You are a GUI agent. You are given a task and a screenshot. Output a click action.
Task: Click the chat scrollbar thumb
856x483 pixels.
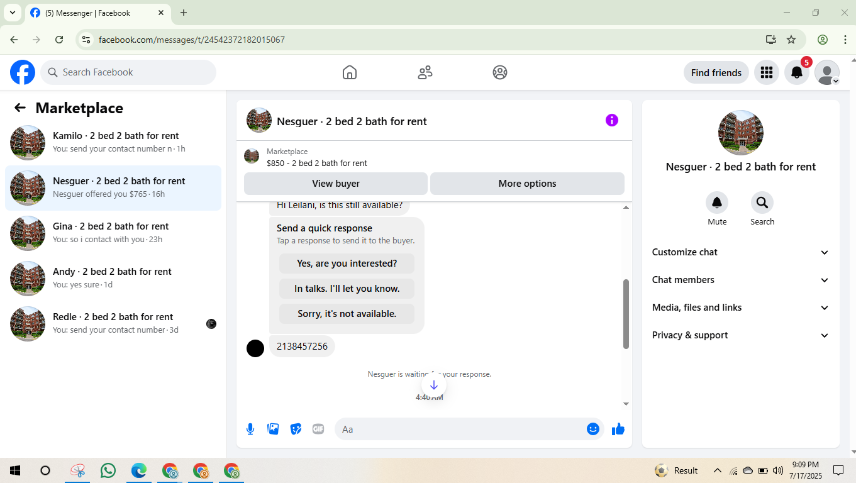click(x=626, y=314)
